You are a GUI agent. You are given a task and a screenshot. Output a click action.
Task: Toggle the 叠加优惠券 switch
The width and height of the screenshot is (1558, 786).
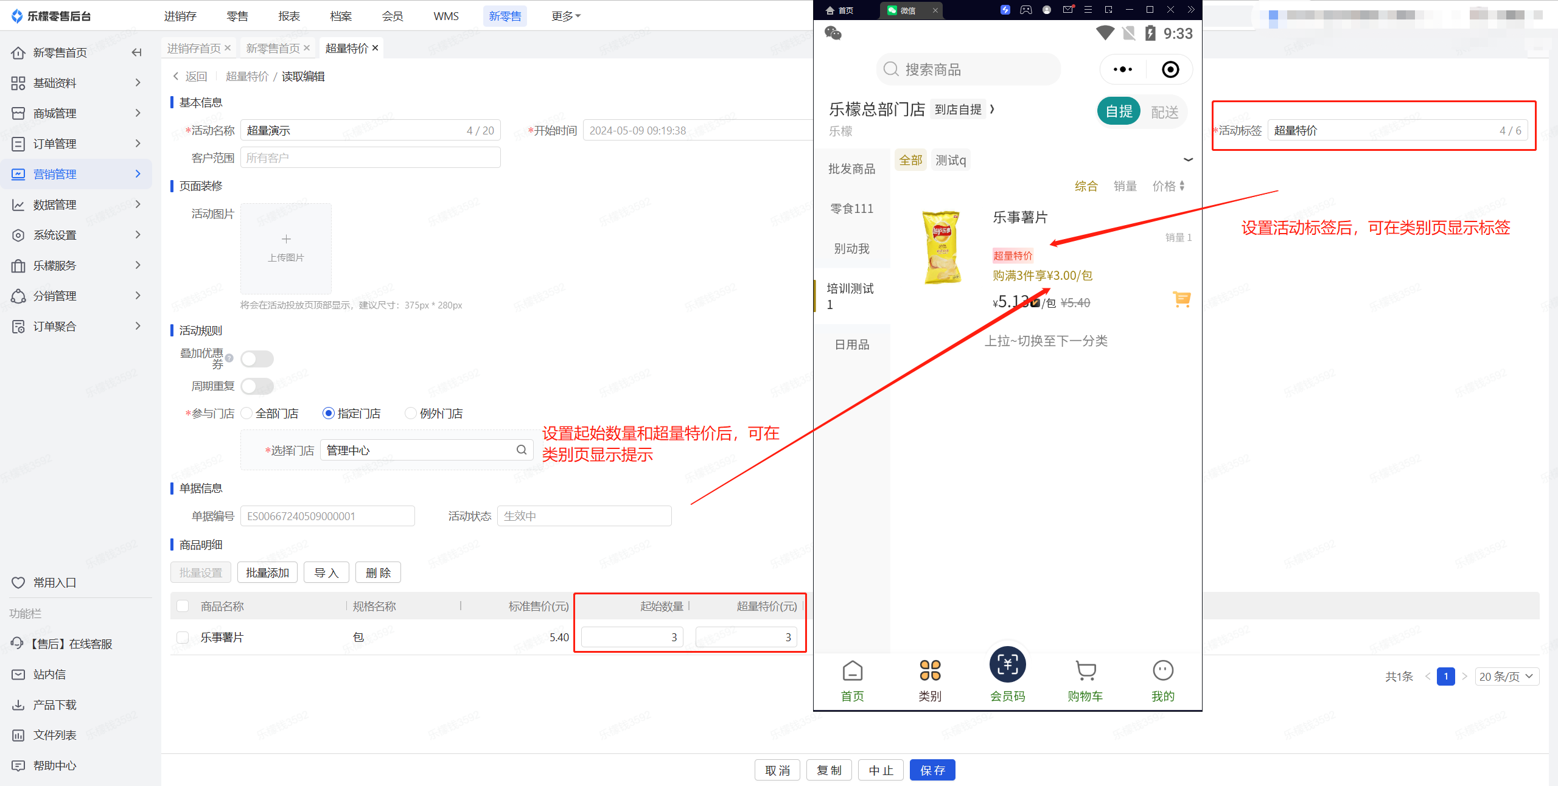pyautogui.click(x=257, y=358)
